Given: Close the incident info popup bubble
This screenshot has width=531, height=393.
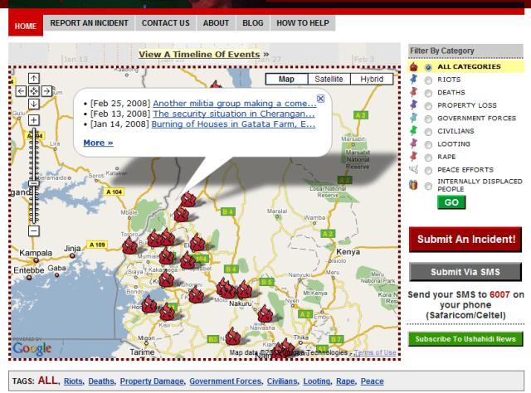Looking at the screenshot, I should pyautogui.click(x=321, y=98).
